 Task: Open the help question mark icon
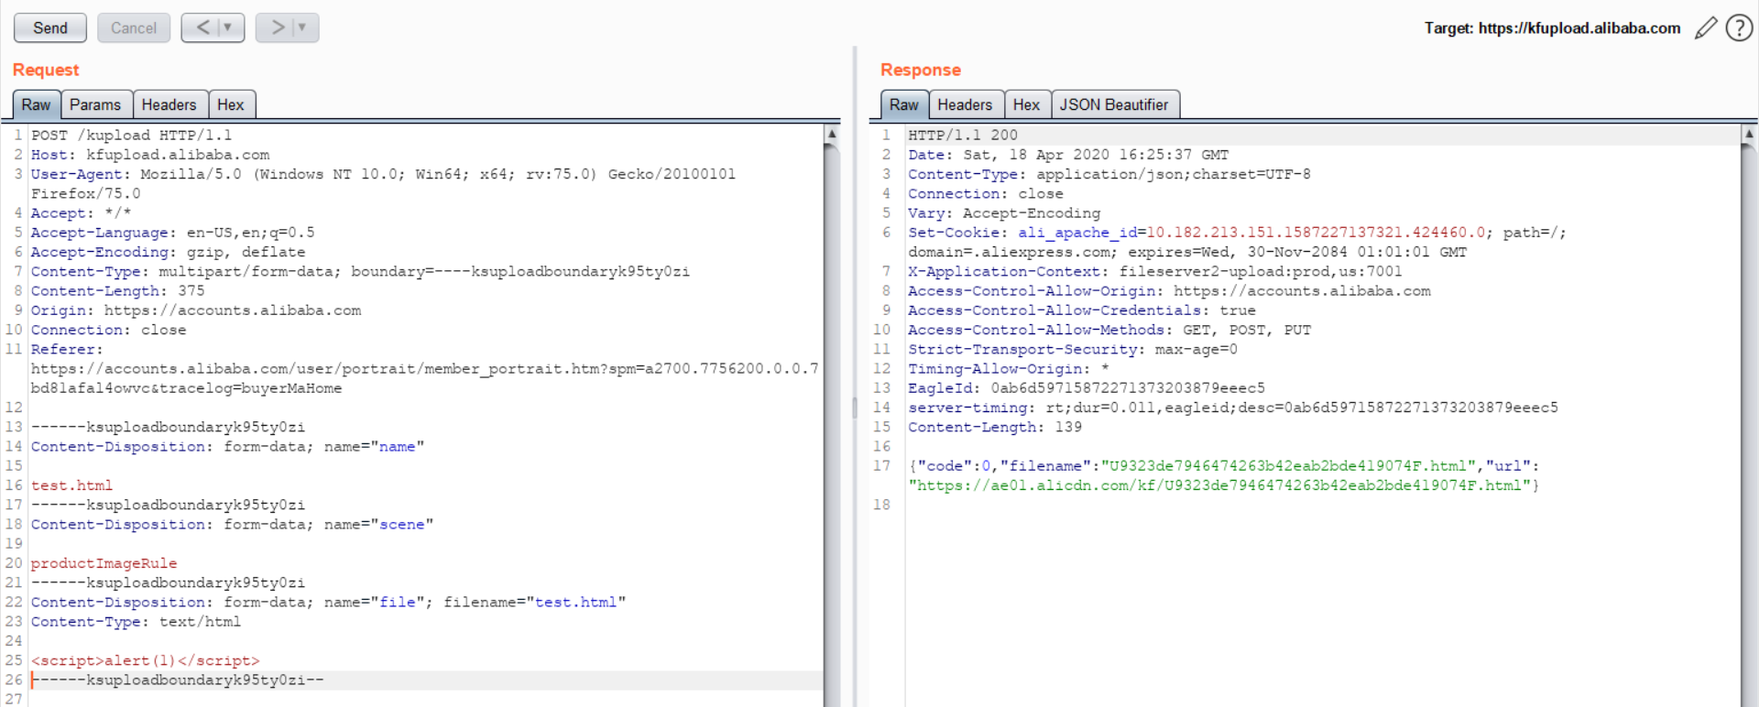point(1739,28)
